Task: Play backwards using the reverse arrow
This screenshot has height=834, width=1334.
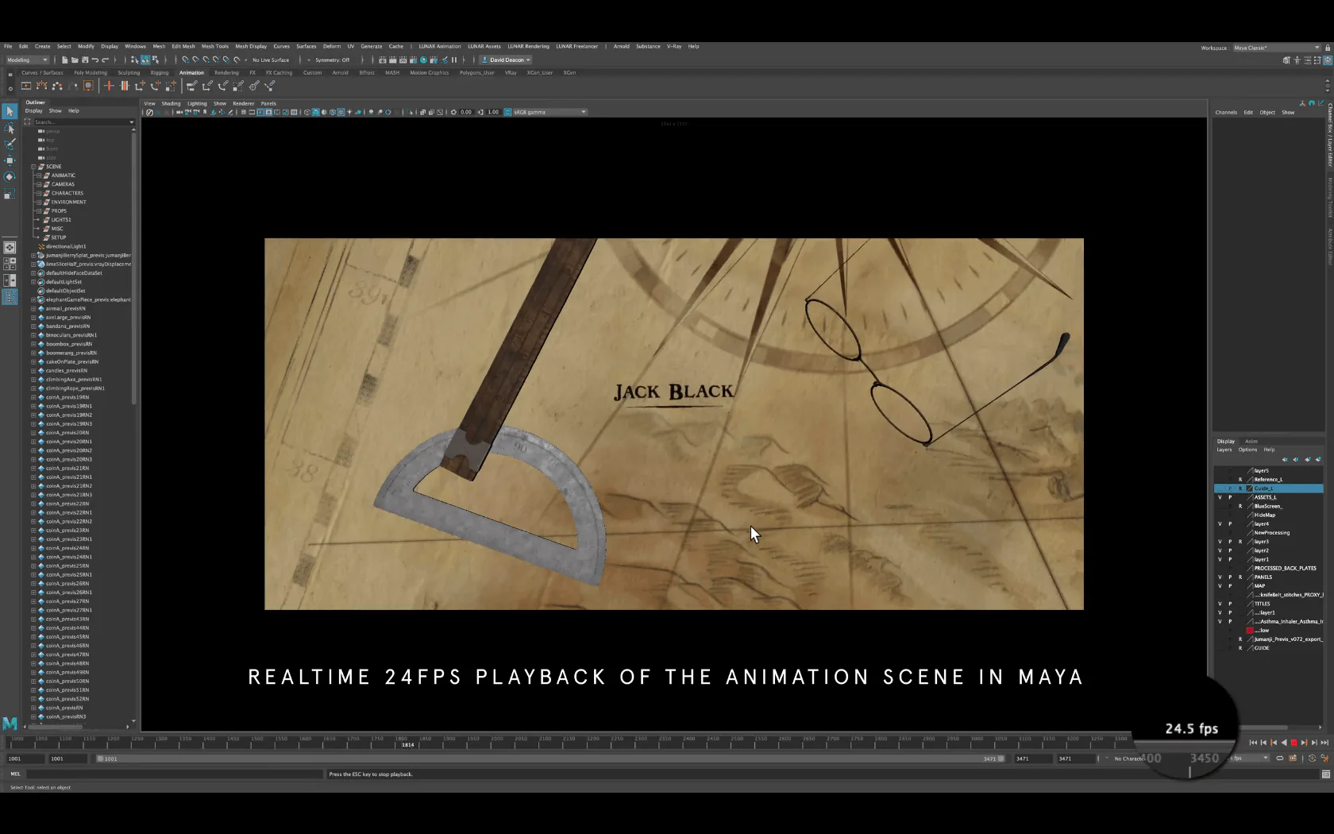Action: click(1284, 743)
